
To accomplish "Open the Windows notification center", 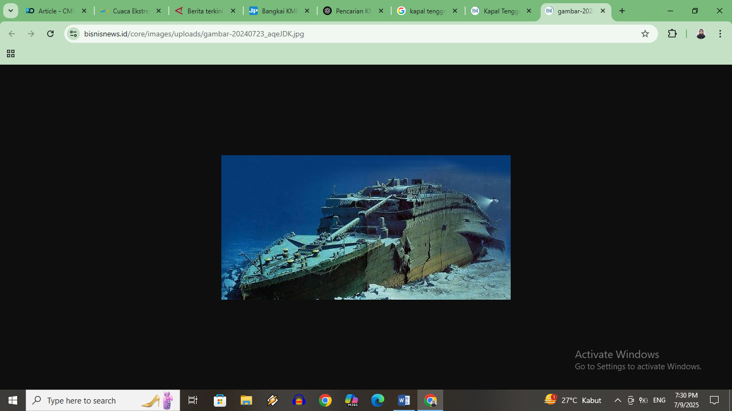I will [x=714, y=400].
